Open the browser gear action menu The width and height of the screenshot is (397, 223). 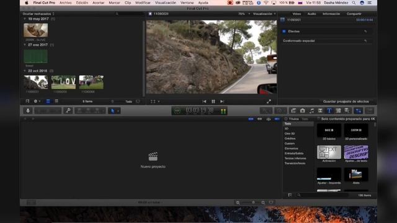pos(37,101)
